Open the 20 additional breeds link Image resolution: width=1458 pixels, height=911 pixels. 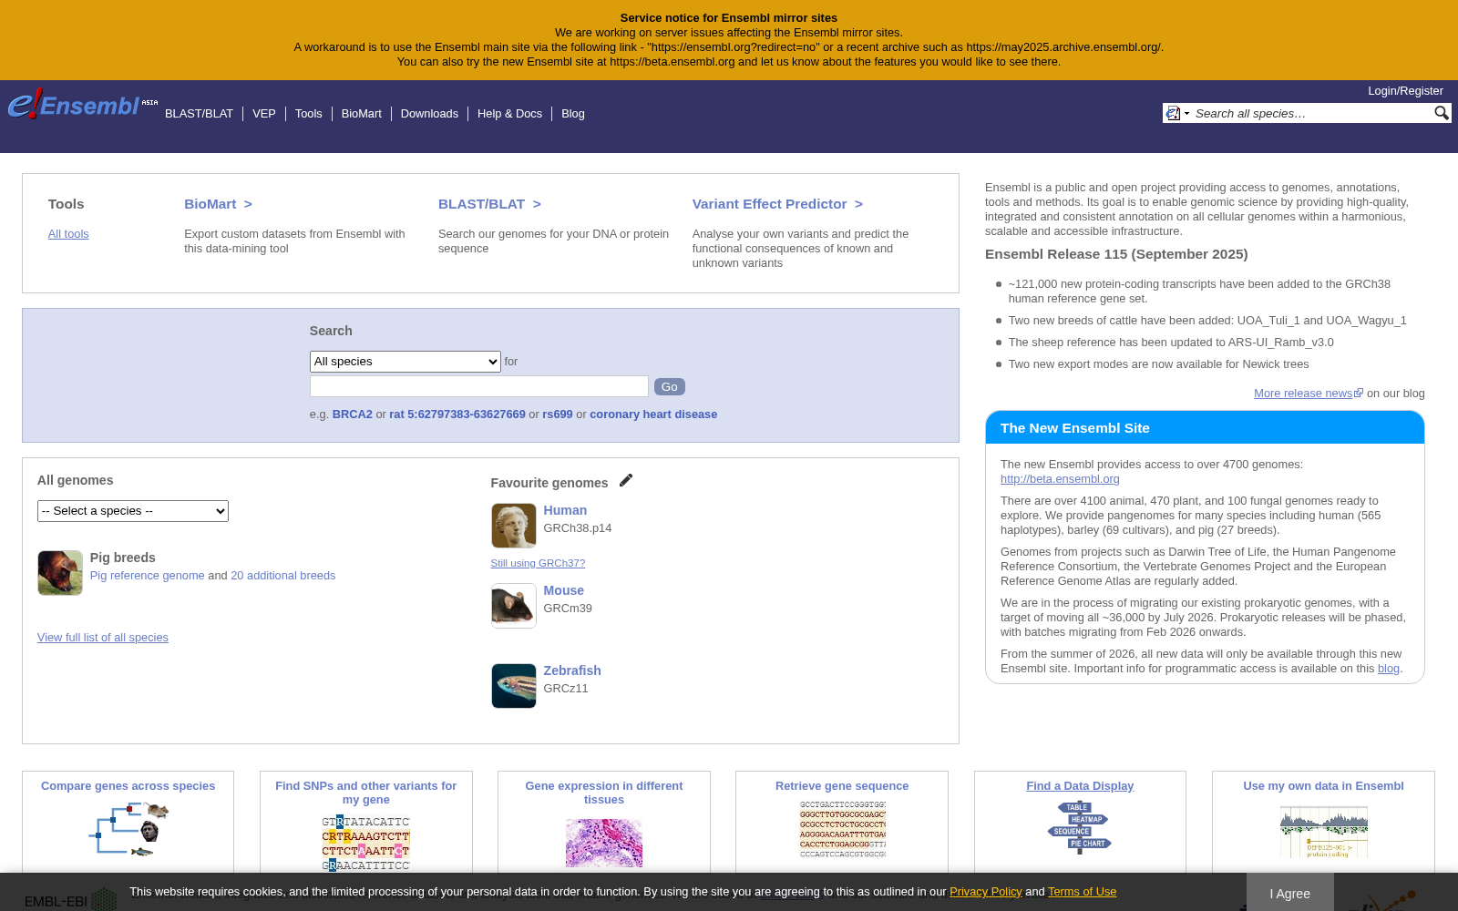[282, 576]
